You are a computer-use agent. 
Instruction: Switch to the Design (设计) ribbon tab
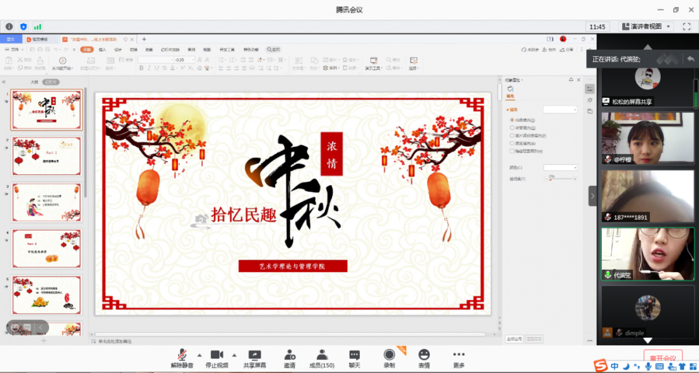coord(118,49)
